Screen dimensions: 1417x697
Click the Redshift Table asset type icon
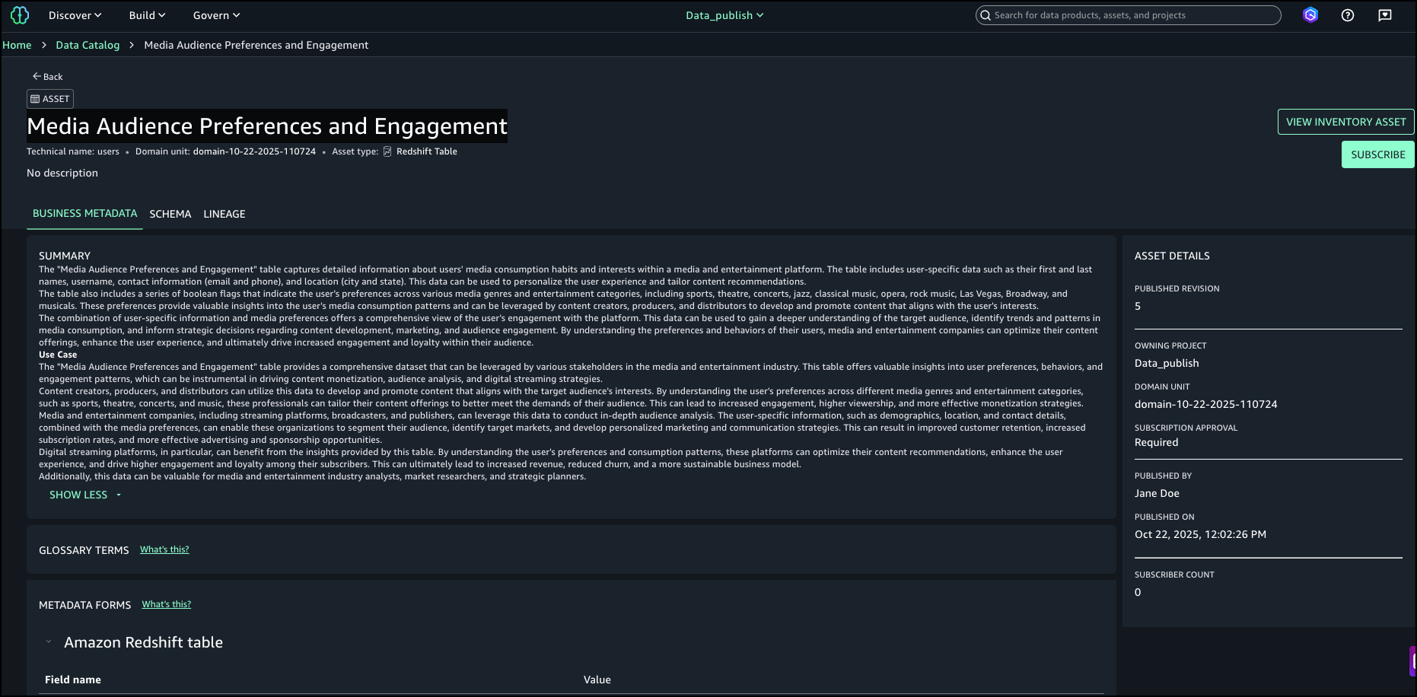coord(387,151)
